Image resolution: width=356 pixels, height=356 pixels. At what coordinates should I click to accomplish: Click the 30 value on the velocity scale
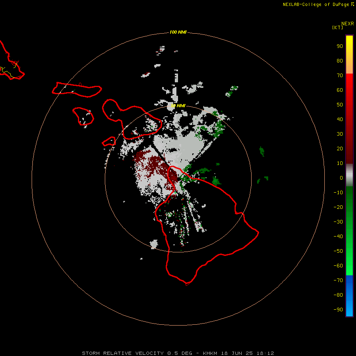pyautogui.click(x=340, y=134)
